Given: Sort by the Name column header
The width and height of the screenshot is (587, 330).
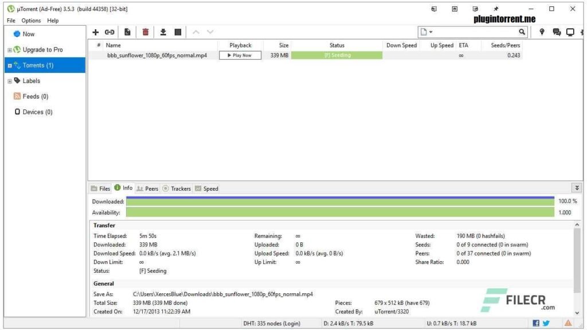Looking at the screenshot, I should coord(161,45).
